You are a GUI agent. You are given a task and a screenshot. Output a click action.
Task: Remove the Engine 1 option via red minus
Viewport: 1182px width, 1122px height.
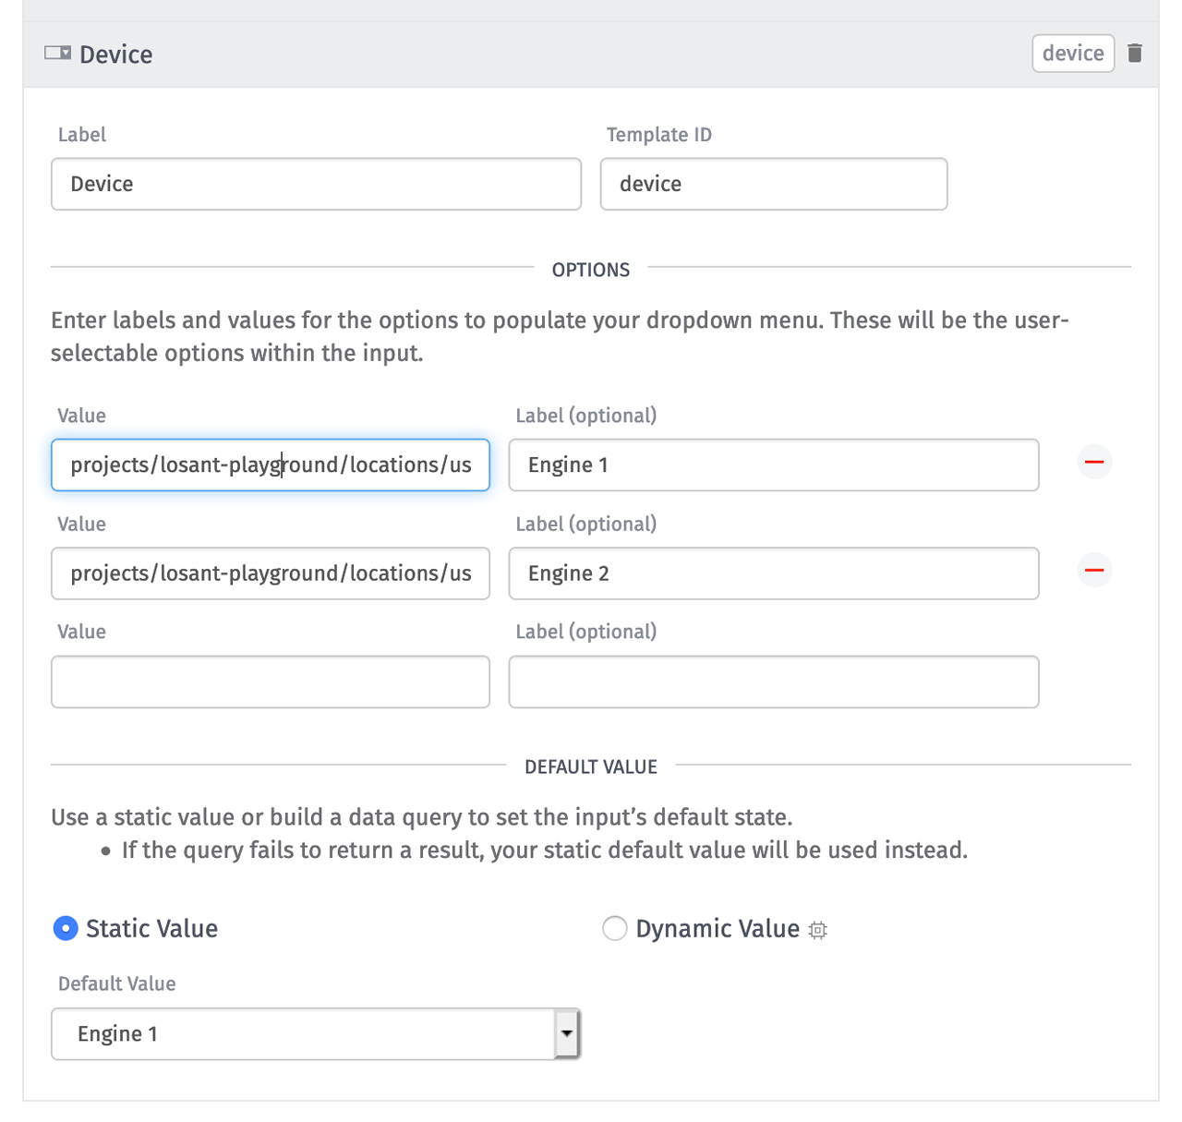(x=1094, y=462)
